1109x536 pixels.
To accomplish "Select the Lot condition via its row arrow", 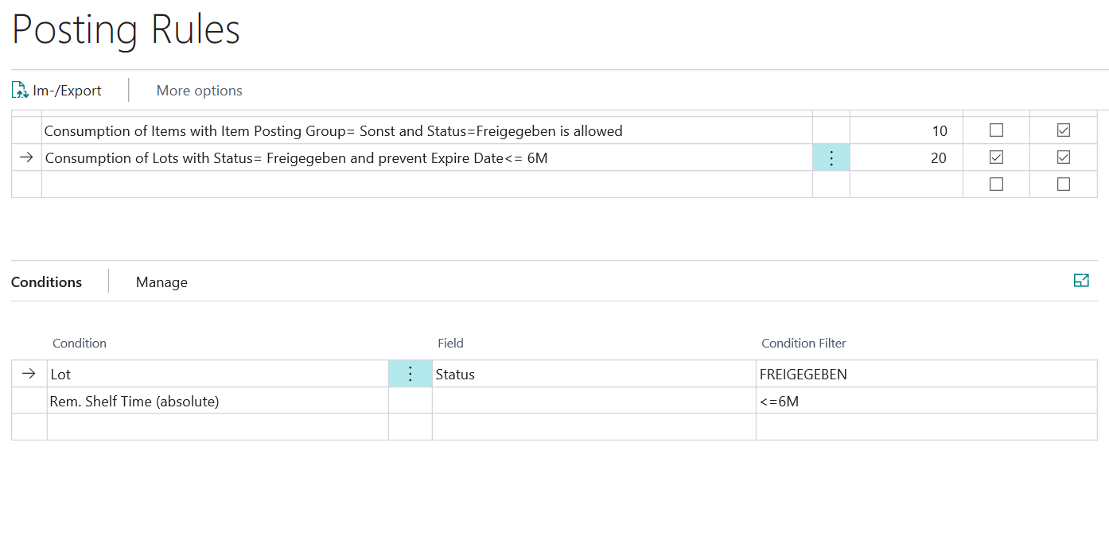I will (x=29, y=374).
